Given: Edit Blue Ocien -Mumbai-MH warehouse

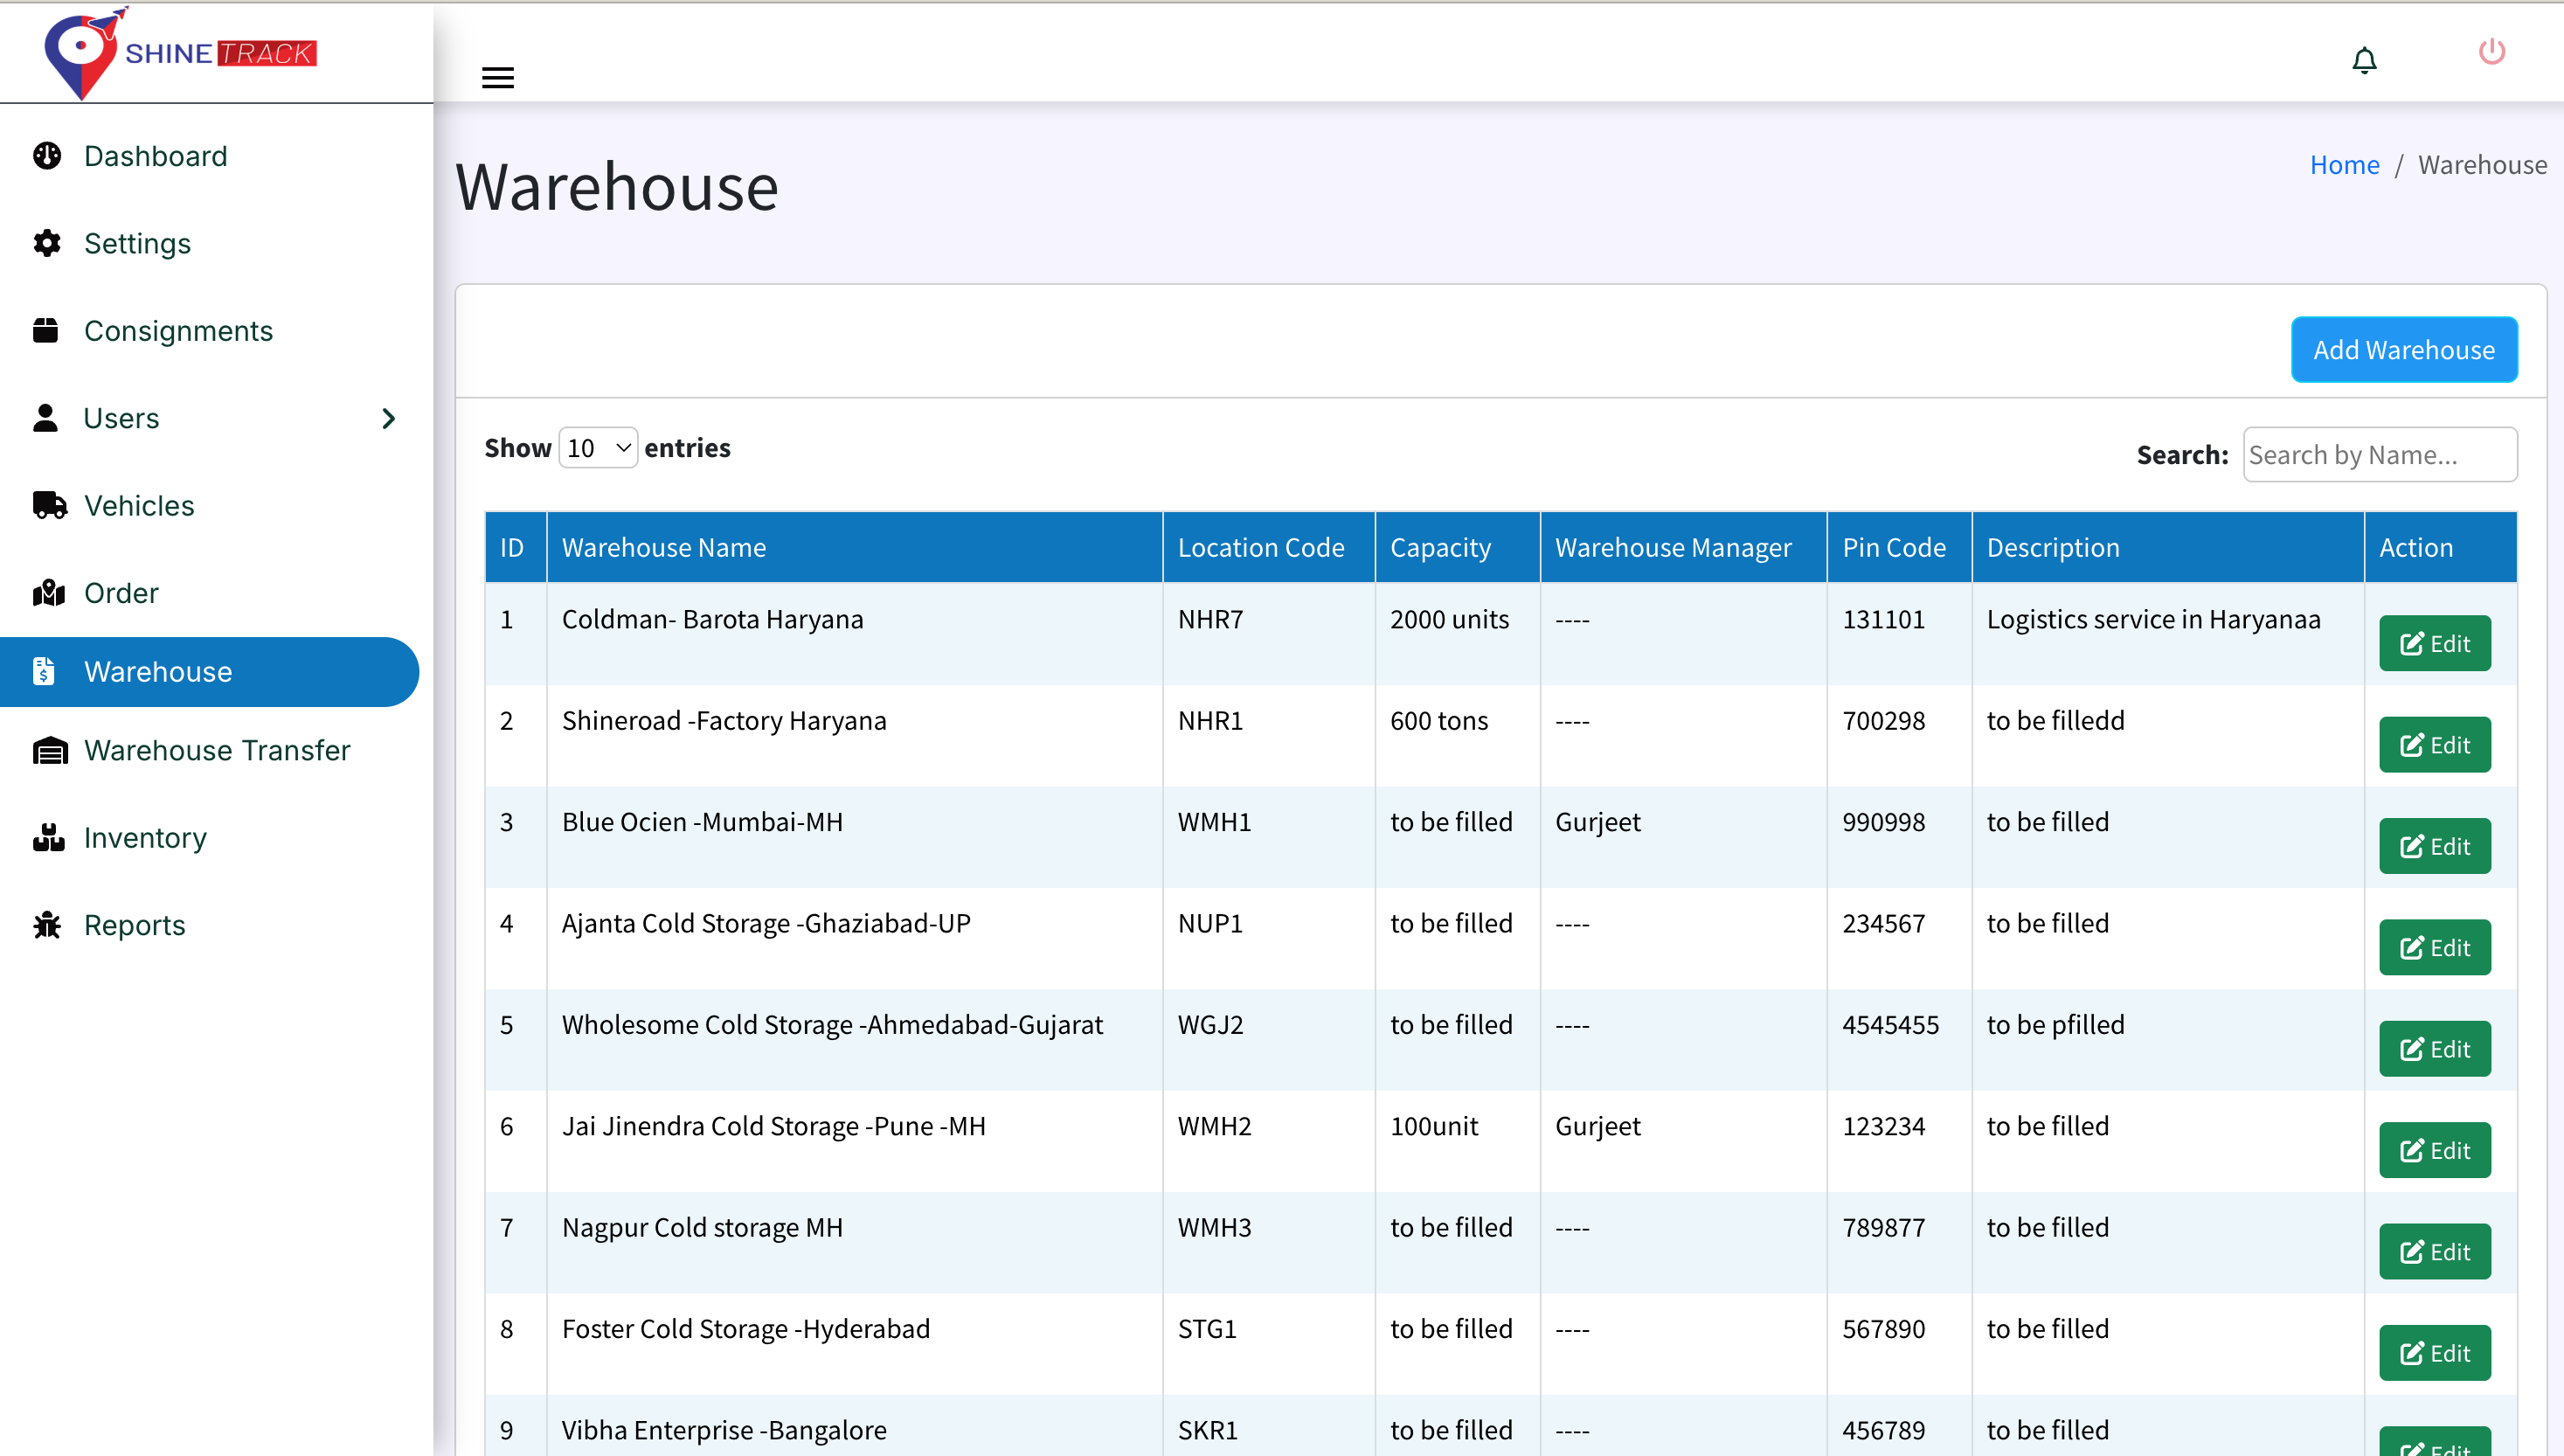Looking at the screenshot, I should click(2434, 846).
